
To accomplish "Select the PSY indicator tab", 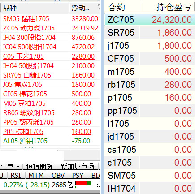I will 78,176.
